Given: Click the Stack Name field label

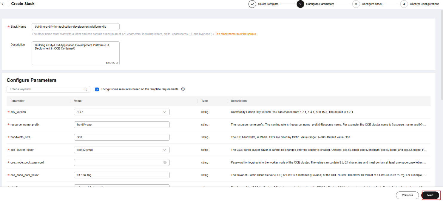Looking at the screenshot, I should (18, 27).
